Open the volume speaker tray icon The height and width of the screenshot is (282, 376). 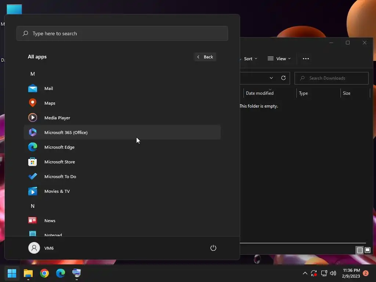coord(333,273)
